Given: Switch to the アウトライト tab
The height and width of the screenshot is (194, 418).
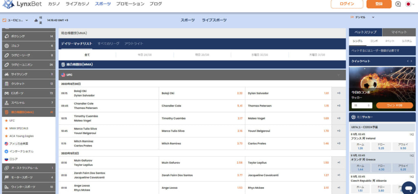Looking at the screenshot, I should pyautogui.click(x=133, y=44).
